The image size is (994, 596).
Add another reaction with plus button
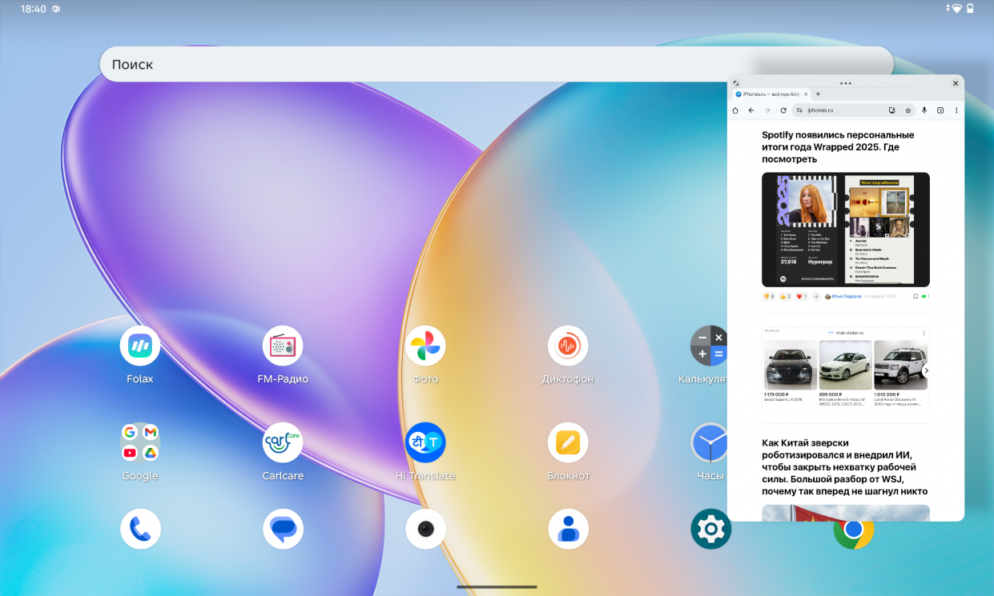click(x=816, y=296)
